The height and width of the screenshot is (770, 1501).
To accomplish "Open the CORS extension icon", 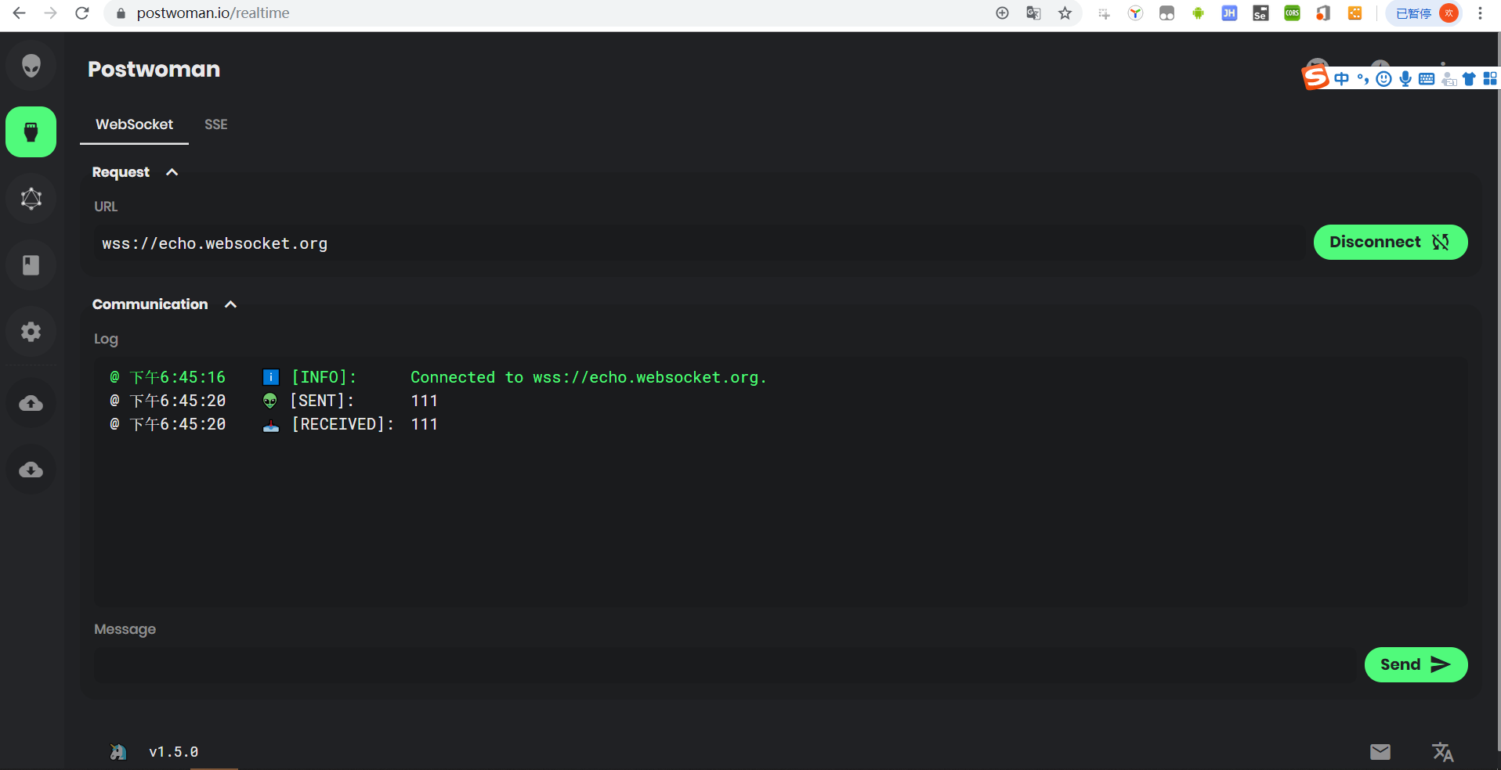I will click(1292, 13).
